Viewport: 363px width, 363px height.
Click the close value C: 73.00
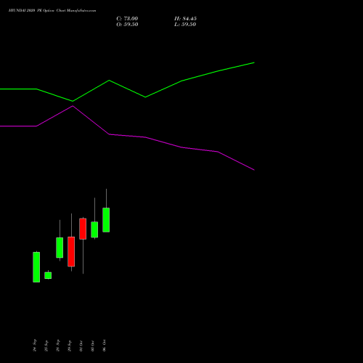(127, 19)
